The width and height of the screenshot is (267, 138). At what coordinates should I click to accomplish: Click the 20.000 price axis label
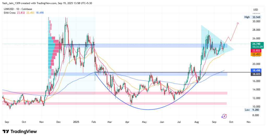click(x=256, y=64)
